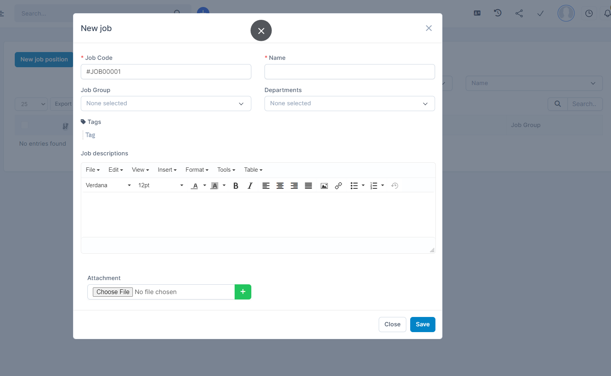The width and height of the screenshot is (611, 376).
Task: Open the Format menu in editor
Action: pyautogui.click(x=197, y=170)
